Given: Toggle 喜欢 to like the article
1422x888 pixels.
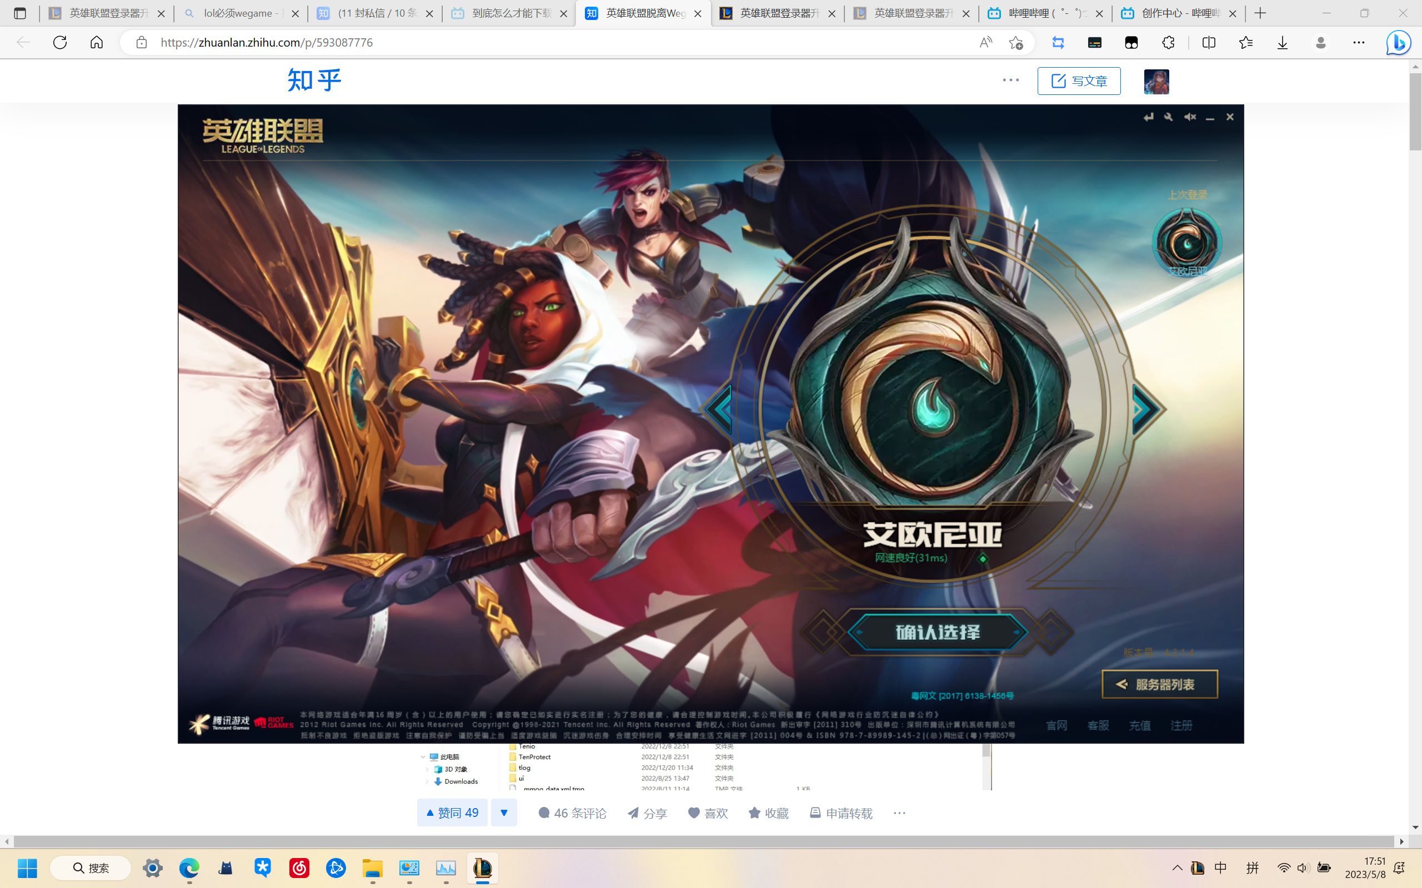Looking at the screenshot, I should point(708,814).
